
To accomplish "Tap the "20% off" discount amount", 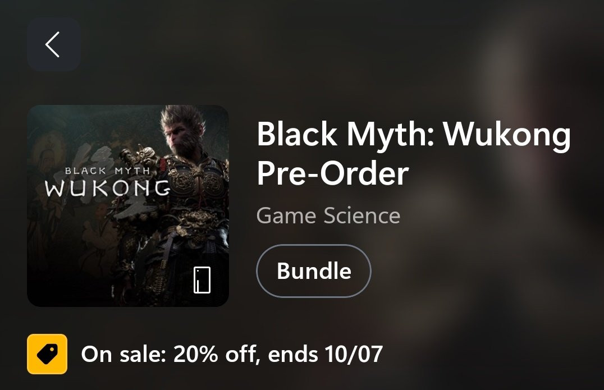I will pyautogui.click(x=214, y=354).
